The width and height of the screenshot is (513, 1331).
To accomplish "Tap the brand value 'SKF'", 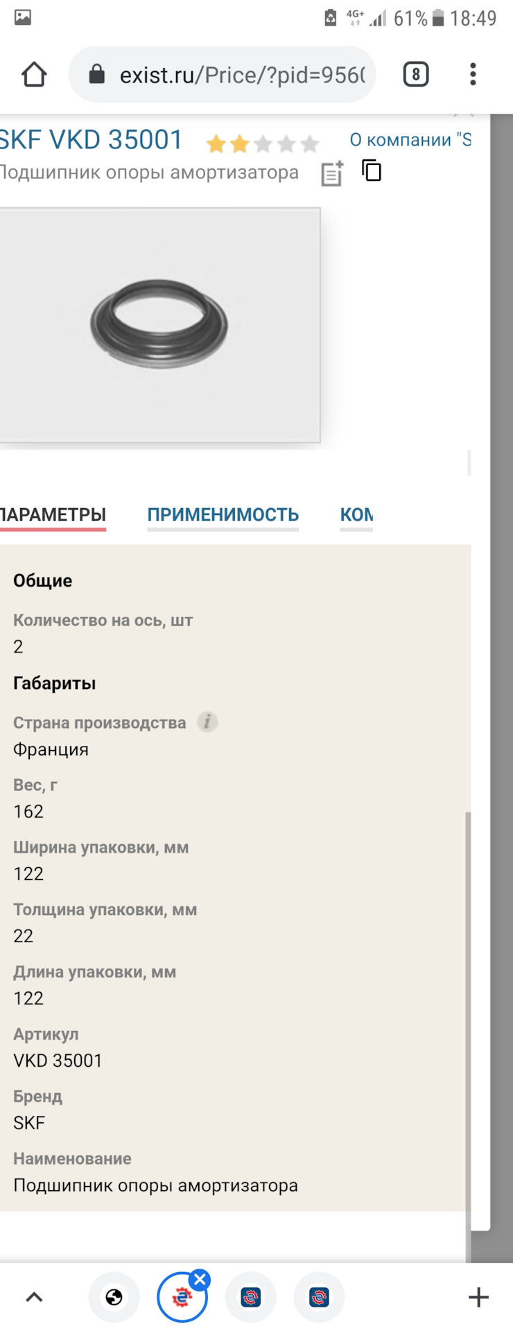I will point(29,1123).
